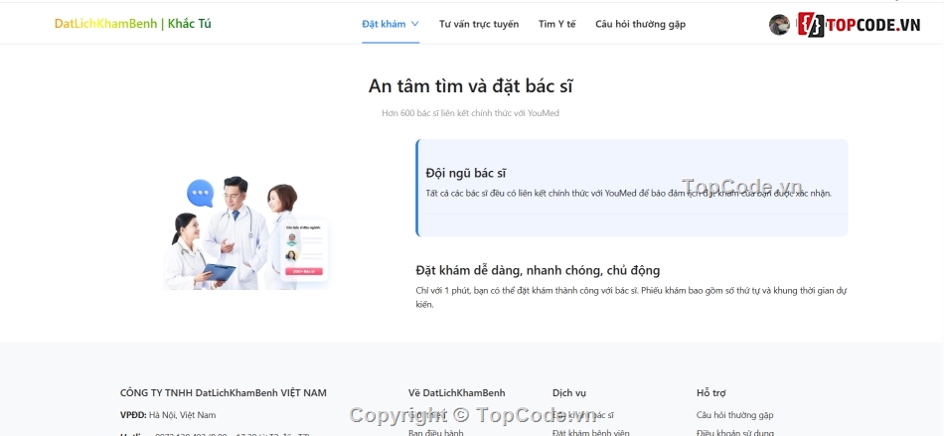This screenshot has width=944, height=436.
Task: Go to Tư vấn trực tuyến
Action: pyautogui.click(x=479, y=24)
